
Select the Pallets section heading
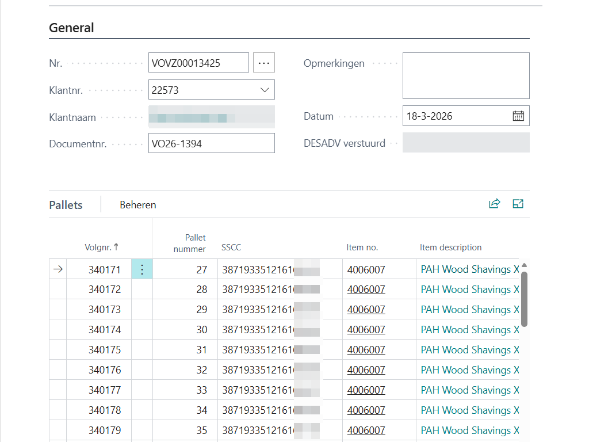[x=66, y=205]
